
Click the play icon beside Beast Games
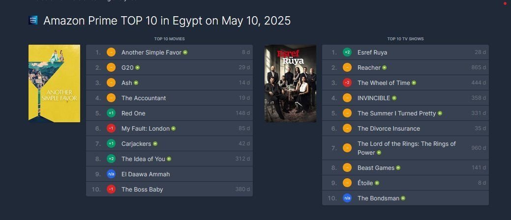pyautogui.click(x=398, y=168)
